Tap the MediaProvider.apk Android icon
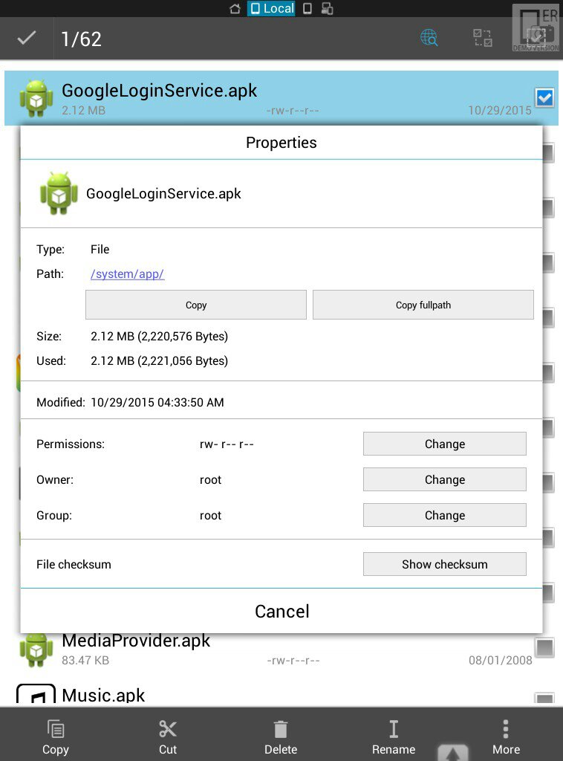563x761 pixels. click(x=36, y=650)
